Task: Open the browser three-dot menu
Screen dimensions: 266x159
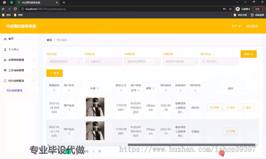Action: (263, 9)
